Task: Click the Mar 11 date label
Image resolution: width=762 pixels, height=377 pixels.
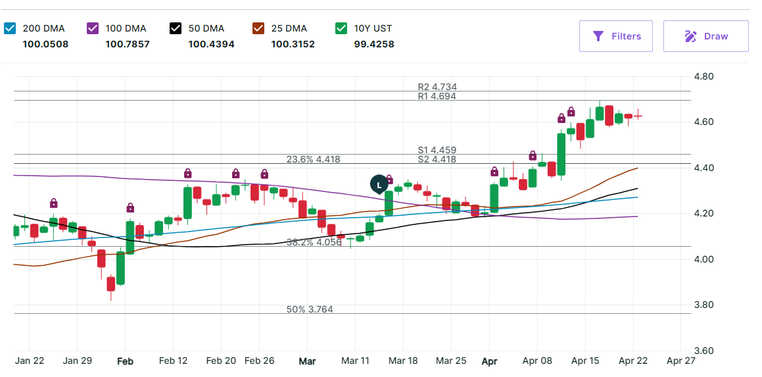Action: [x=355, y=361]
